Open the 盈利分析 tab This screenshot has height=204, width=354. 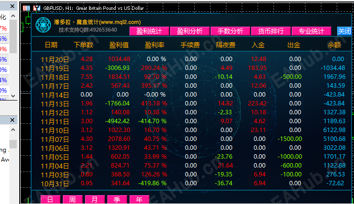click(x=190, y=31)
